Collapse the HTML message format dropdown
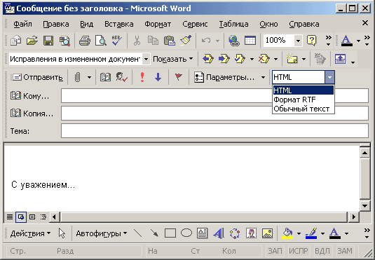375x260 pixels. (329, 77)
